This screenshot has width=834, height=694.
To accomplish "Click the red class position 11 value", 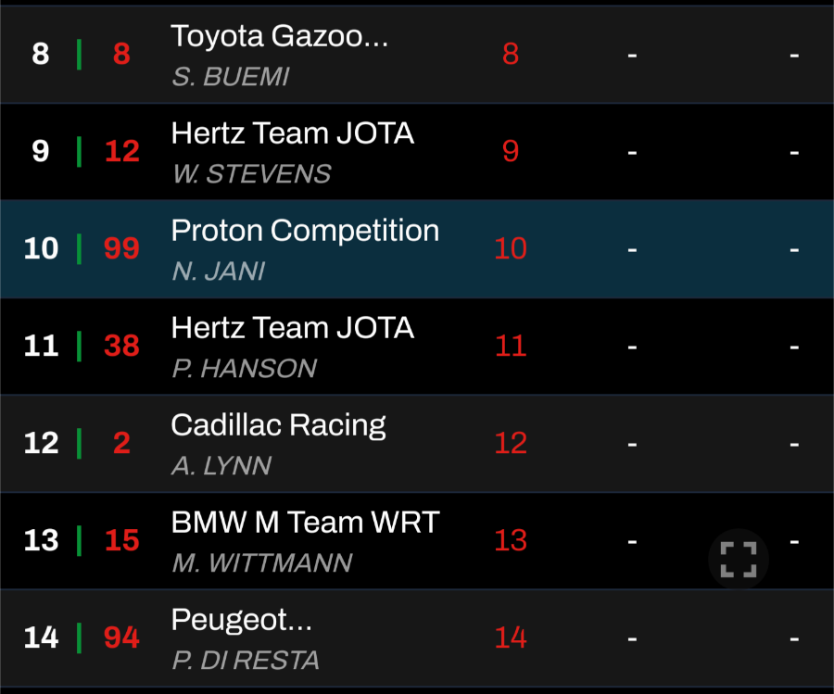I will (511, 346).
